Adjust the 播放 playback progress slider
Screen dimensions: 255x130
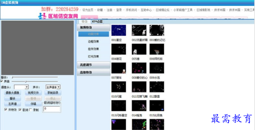tap(35, 77)
